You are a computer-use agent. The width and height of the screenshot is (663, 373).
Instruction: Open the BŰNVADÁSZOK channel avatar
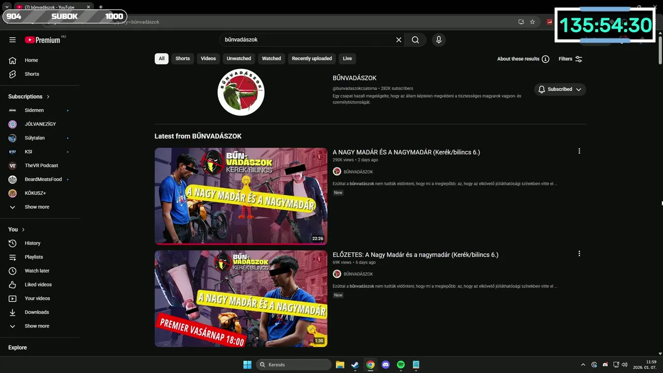click(241, 92)
